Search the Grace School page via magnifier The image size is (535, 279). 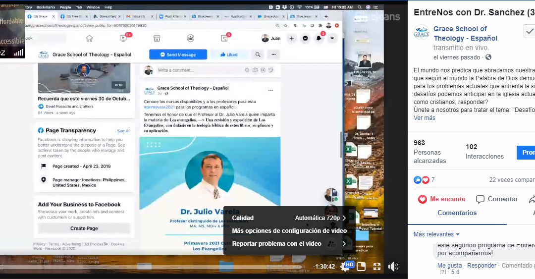tap(258, 55)
